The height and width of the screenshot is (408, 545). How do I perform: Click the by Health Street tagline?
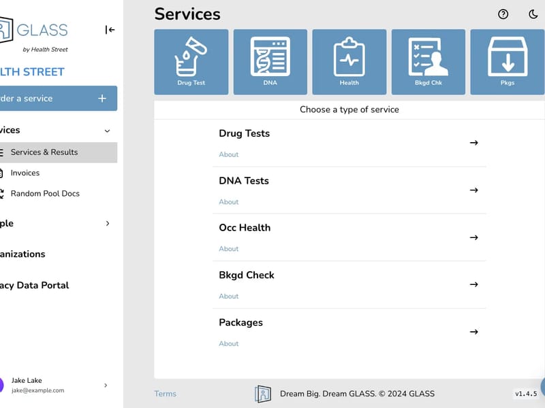[x=45, y=50]
